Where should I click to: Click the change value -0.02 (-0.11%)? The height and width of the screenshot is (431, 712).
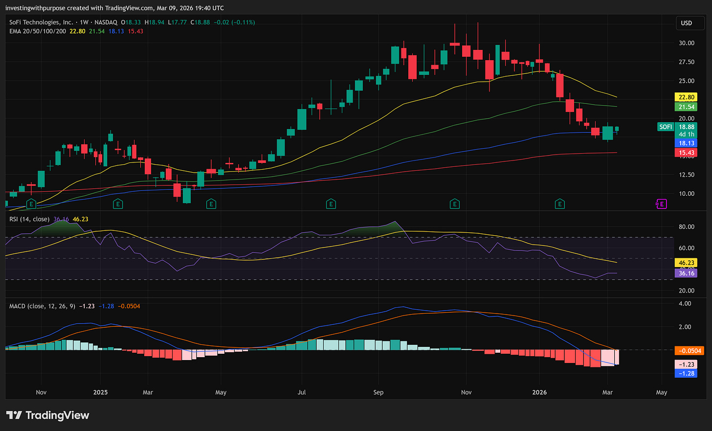(234, 22)
